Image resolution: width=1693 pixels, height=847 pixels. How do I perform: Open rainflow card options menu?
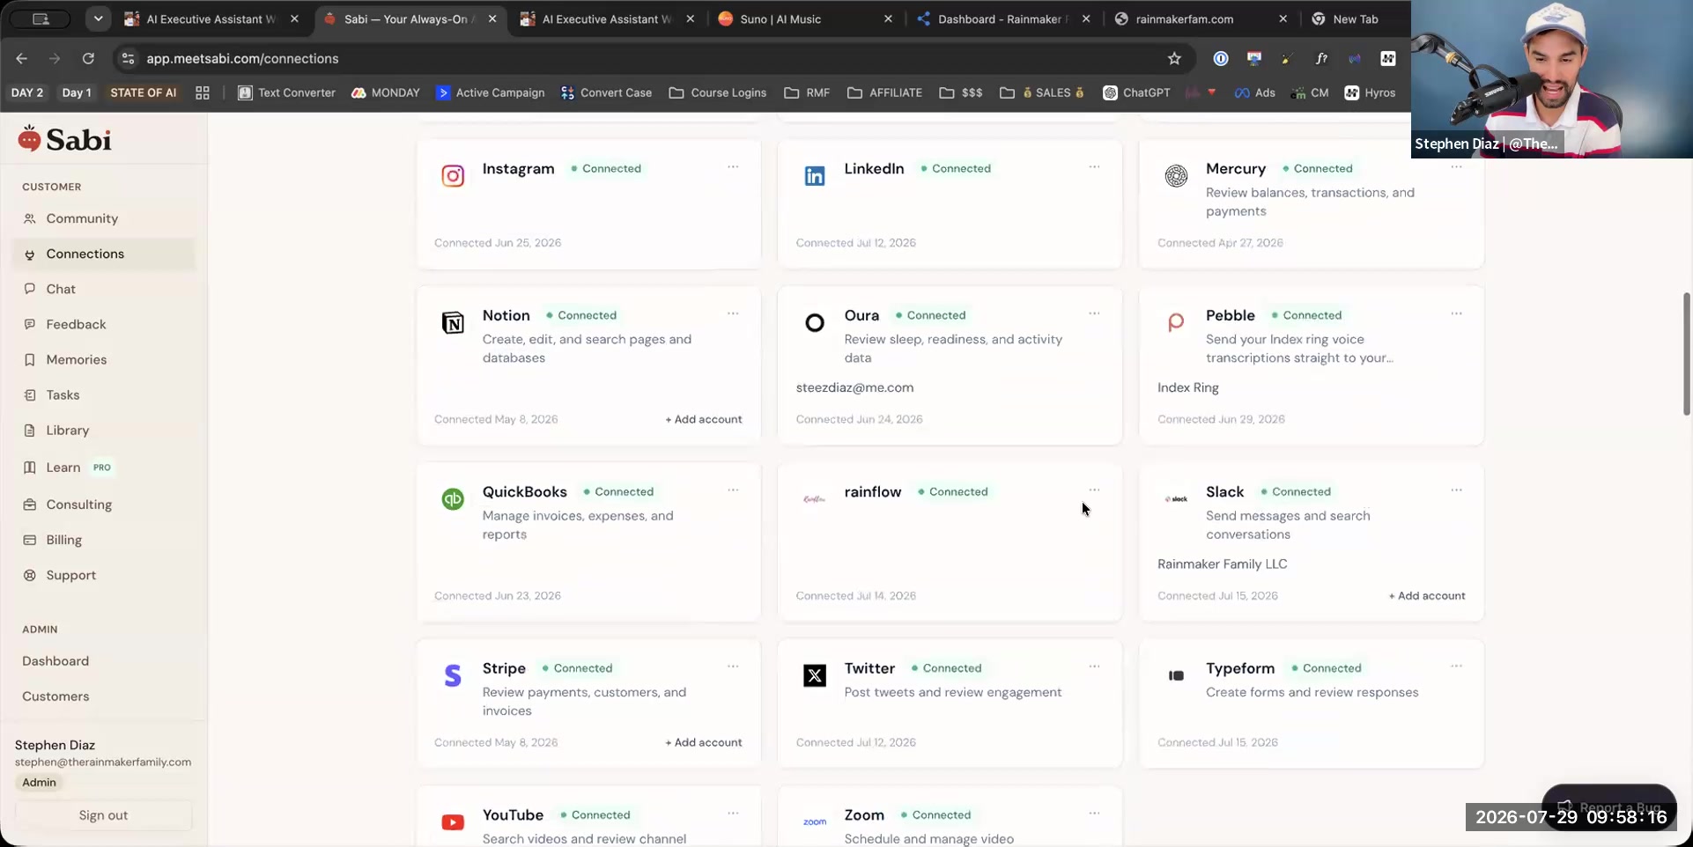[x=1094, y=490]
